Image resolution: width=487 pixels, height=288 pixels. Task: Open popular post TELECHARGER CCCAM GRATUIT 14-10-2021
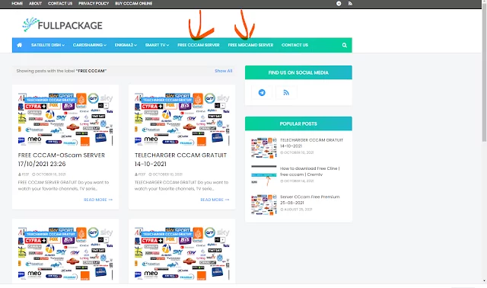(x=311, y=143)
